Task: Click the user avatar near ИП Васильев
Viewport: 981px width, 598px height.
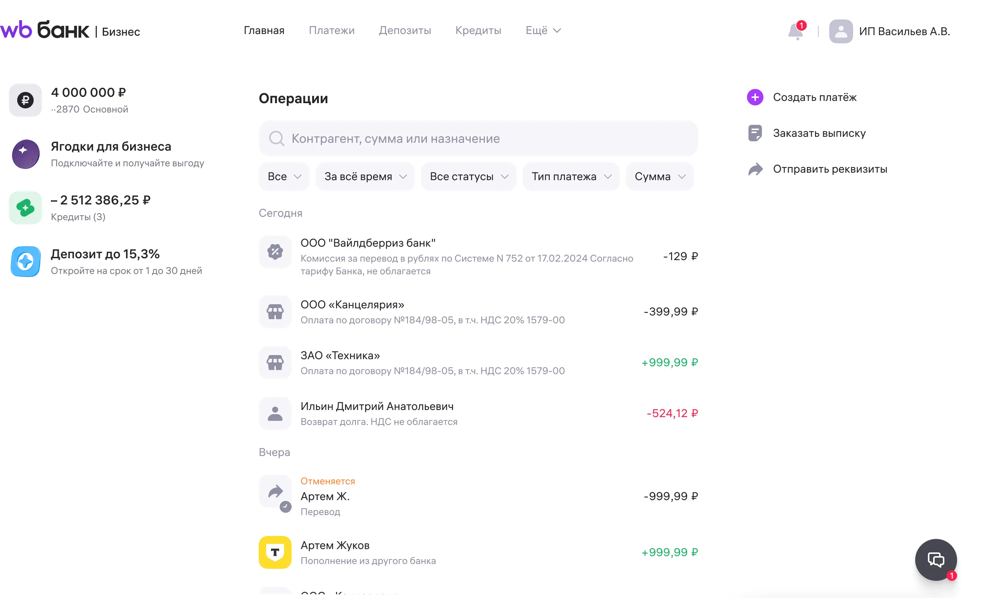Action: click(840, 31)
